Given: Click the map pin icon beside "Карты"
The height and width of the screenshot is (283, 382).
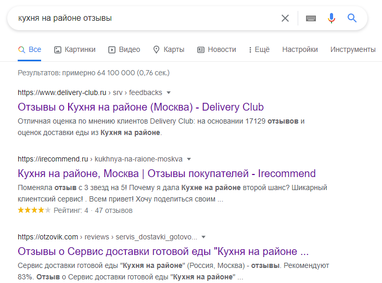Looking at the screenshot, I should point(156,50).
